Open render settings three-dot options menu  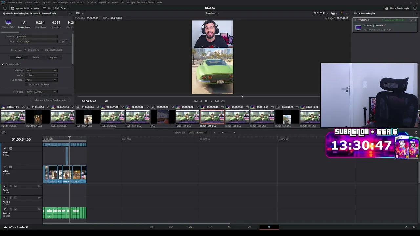[71, 13]
